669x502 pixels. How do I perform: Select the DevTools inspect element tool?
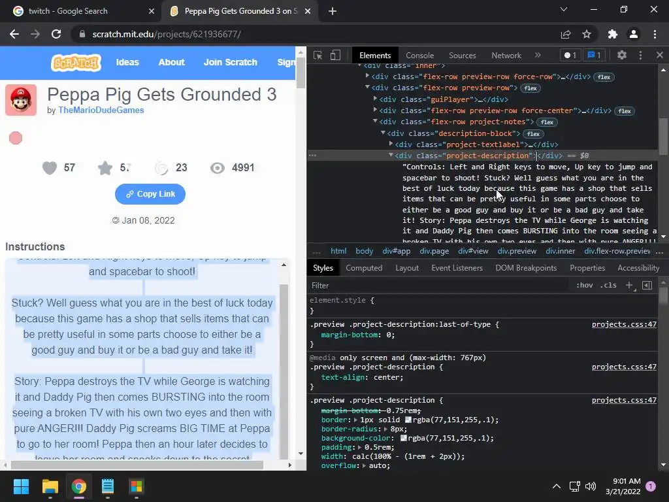(x=318, y=55)
